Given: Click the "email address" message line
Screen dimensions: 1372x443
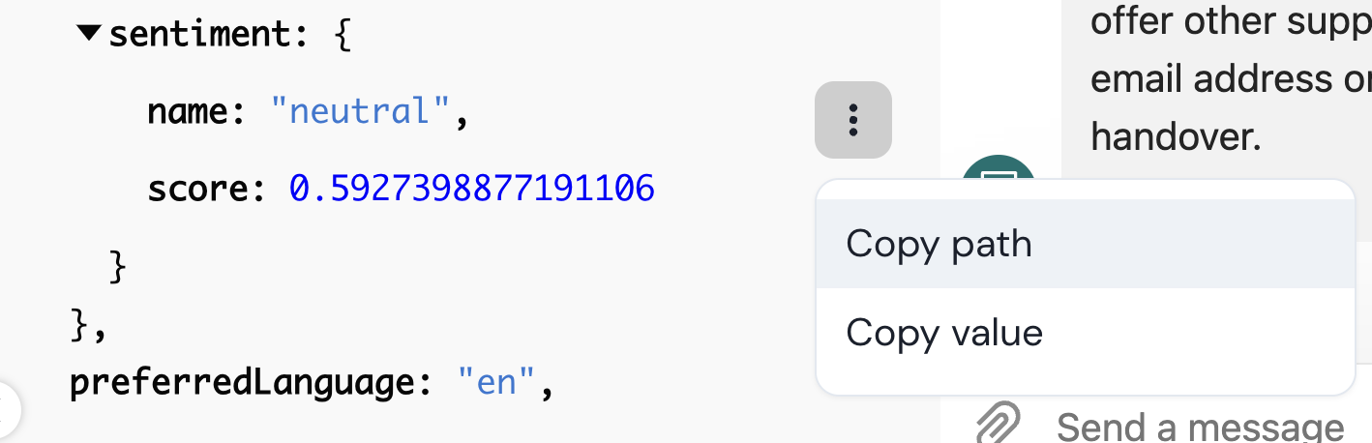Looking at the screenshot, I should point(1229,78).
